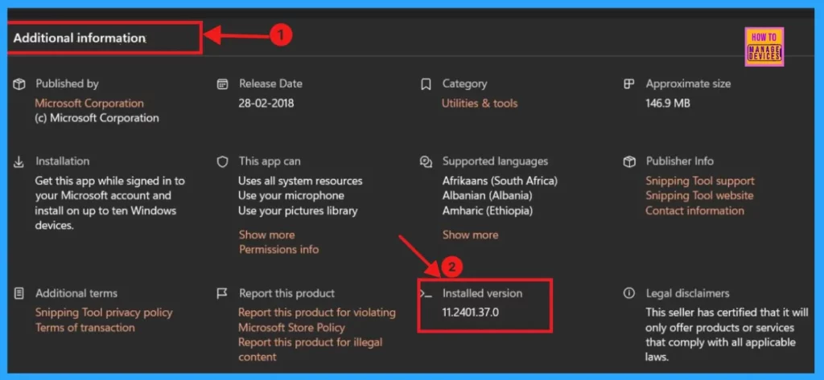The image size is (824, 380).
Task: Report this product for illegal content
Action: pos(311,349)
